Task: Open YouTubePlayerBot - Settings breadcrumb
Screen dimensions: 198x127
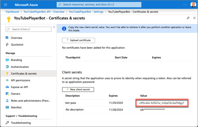Action: tap(86, 12)
